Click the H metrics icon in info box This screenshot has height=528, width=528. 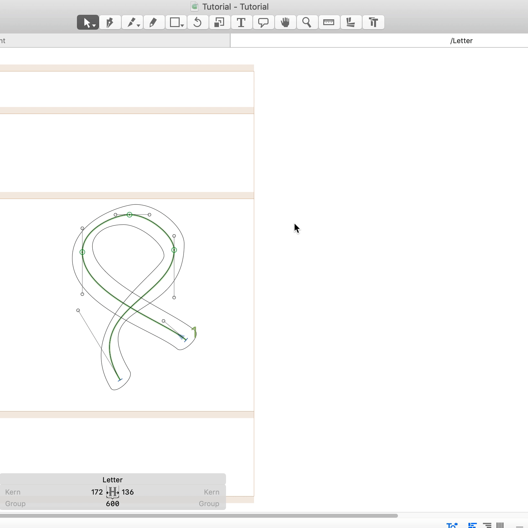[113, 492]
